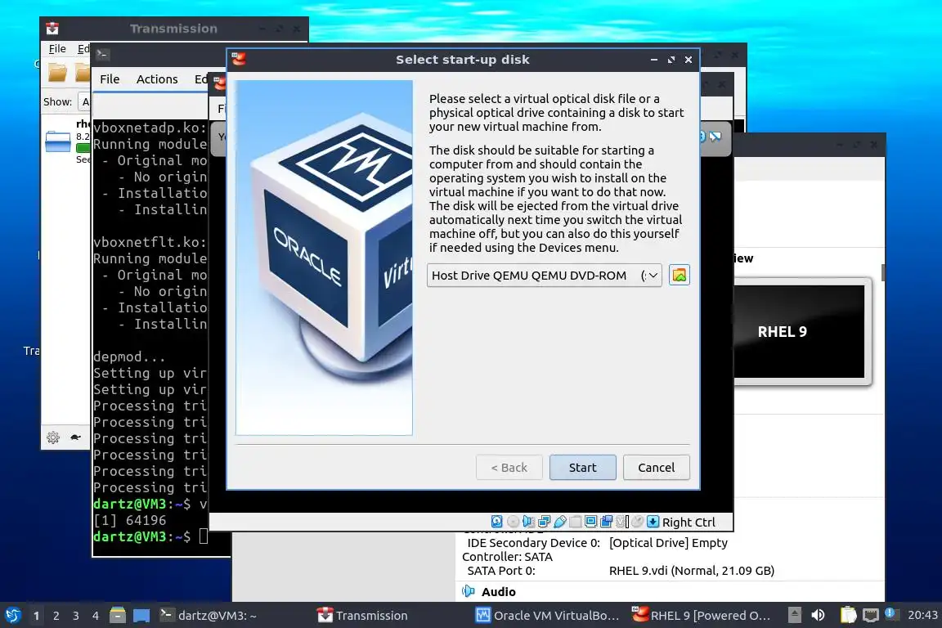Click the keyboard capture arrow icon near Right Ctrl
This screenshot has height=628, width=942.
(x=653, y=522)
